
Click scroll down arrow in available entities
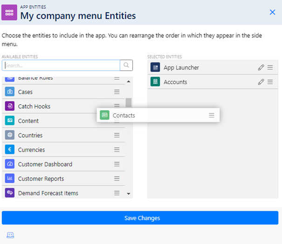tap(128, 194)
